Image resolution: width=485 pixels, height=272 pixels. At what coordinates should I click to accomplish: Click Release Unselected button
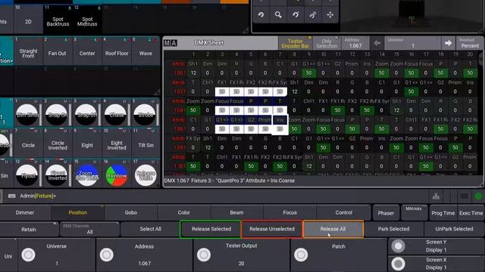click(x=272, y=229)
